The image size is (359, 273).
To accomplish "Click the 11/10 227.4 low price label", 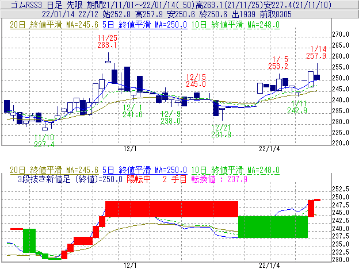I will [44, 141].
